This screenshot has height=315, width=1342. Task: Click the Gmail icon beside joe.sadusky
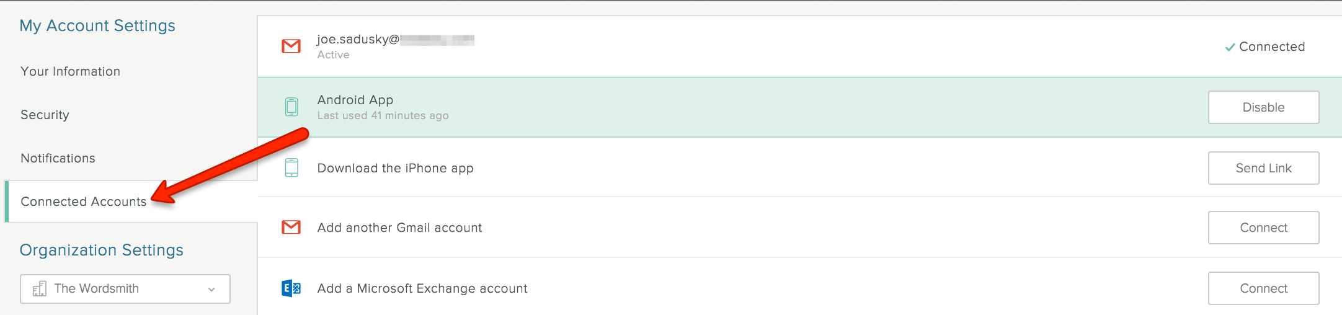[291, 47]
